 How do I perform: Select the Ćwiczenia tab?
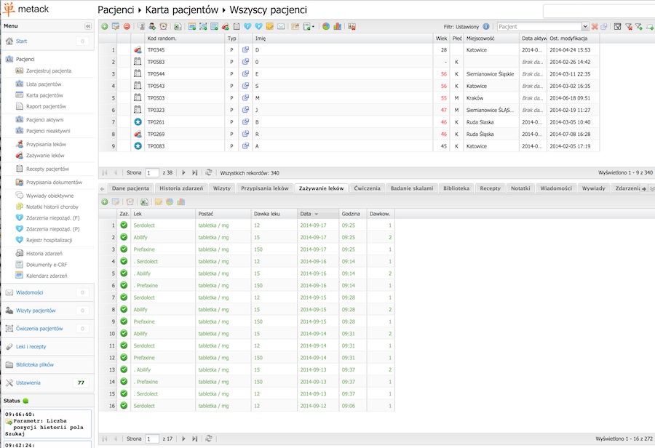(x=368, y=188)
